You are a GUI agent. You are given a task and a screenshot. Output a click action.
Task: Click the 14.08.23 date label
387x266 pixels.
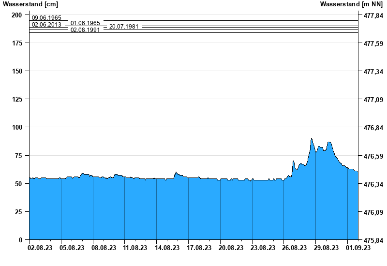[x=167, y=248]
